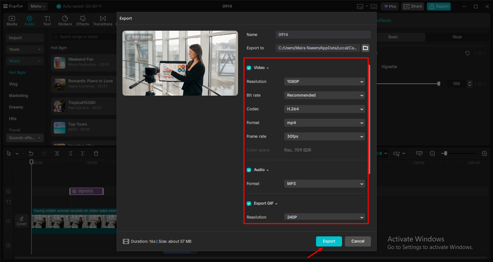The image size is (493, 262).
Task: Click the Search songs or artists field
Action: 84,37
